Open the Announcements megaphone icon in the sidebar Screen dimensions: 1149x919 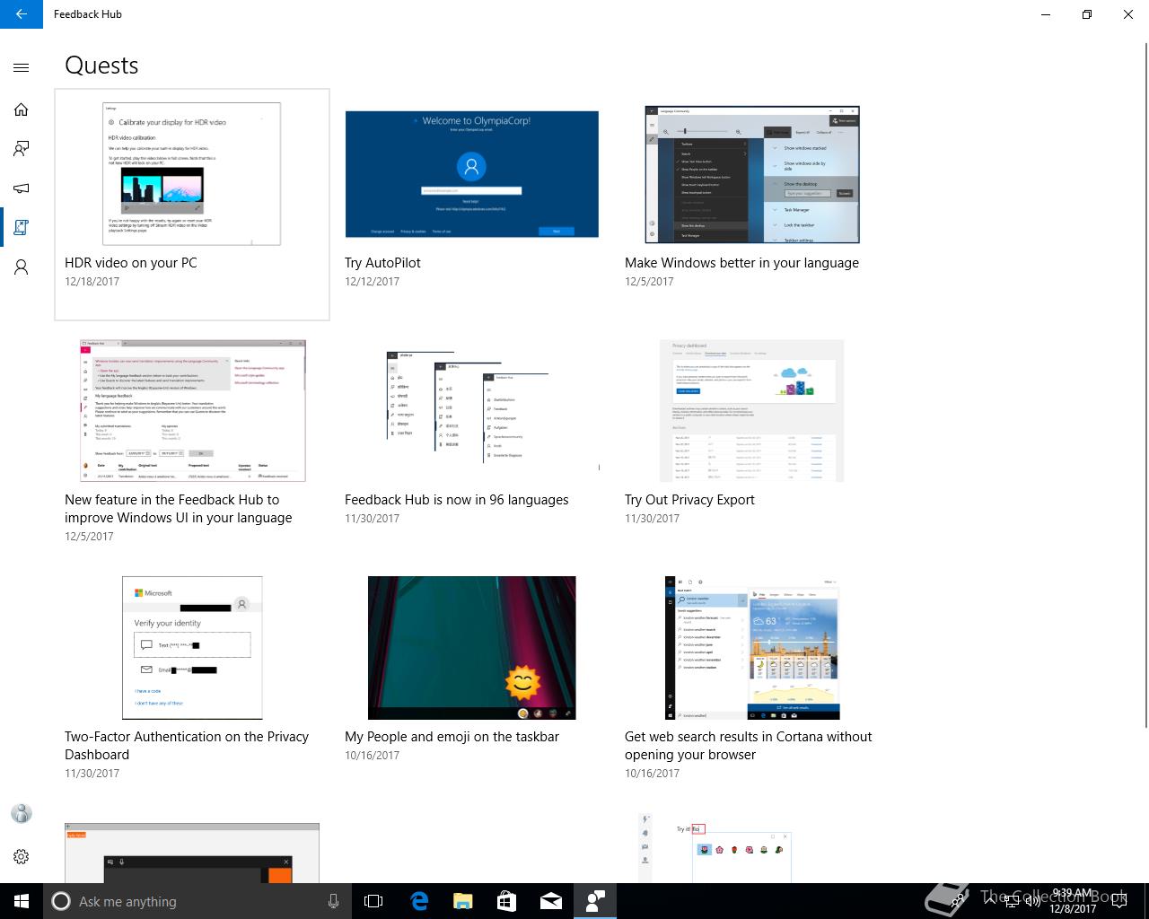point(22,188)
